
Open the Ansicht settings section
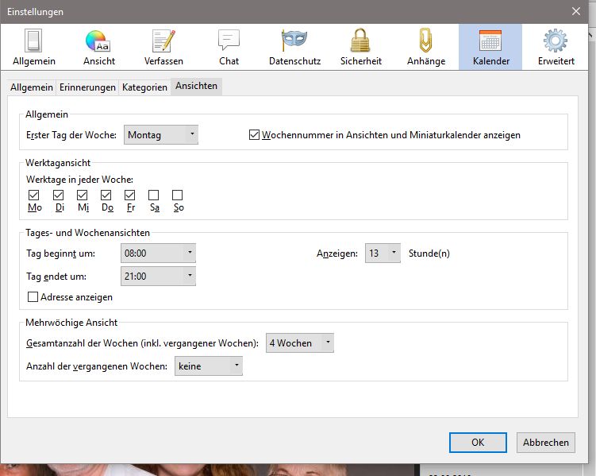click(x=98, y=47)
